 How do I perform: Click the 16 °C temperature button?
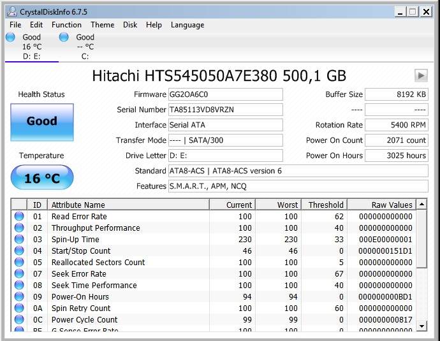(42, 177)
